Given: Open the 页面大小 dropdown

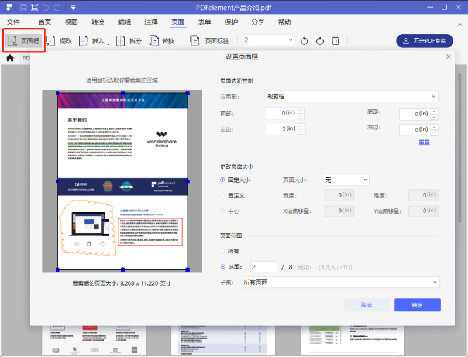Looking at the screenshot, I should [346, 180].
